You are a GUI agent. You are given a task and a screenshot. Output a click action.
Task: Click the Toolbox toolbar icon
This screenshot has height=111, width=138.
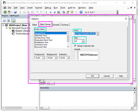(x=76, y=12)
